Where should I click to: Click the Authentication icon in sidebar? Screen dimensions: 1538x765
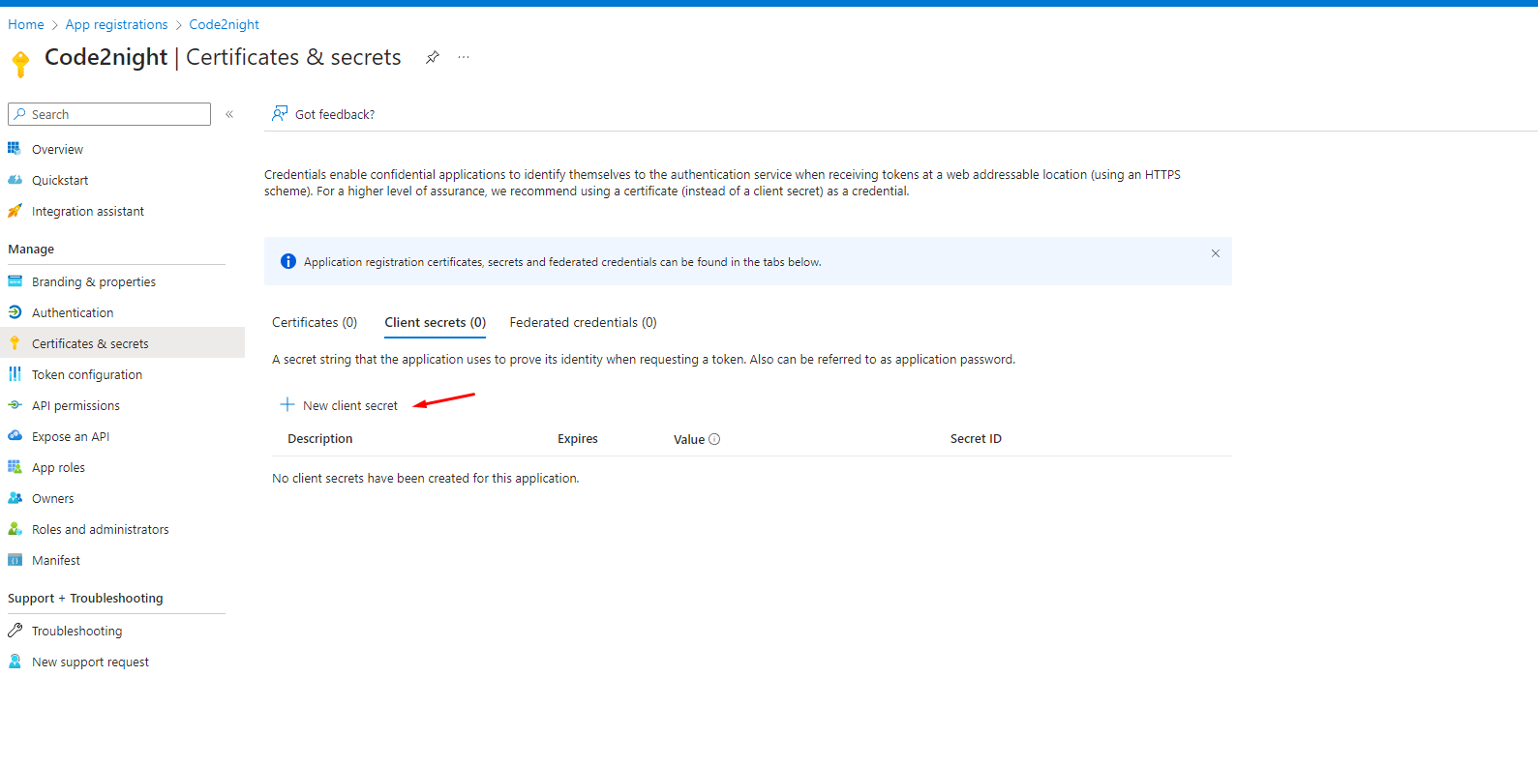15,312
